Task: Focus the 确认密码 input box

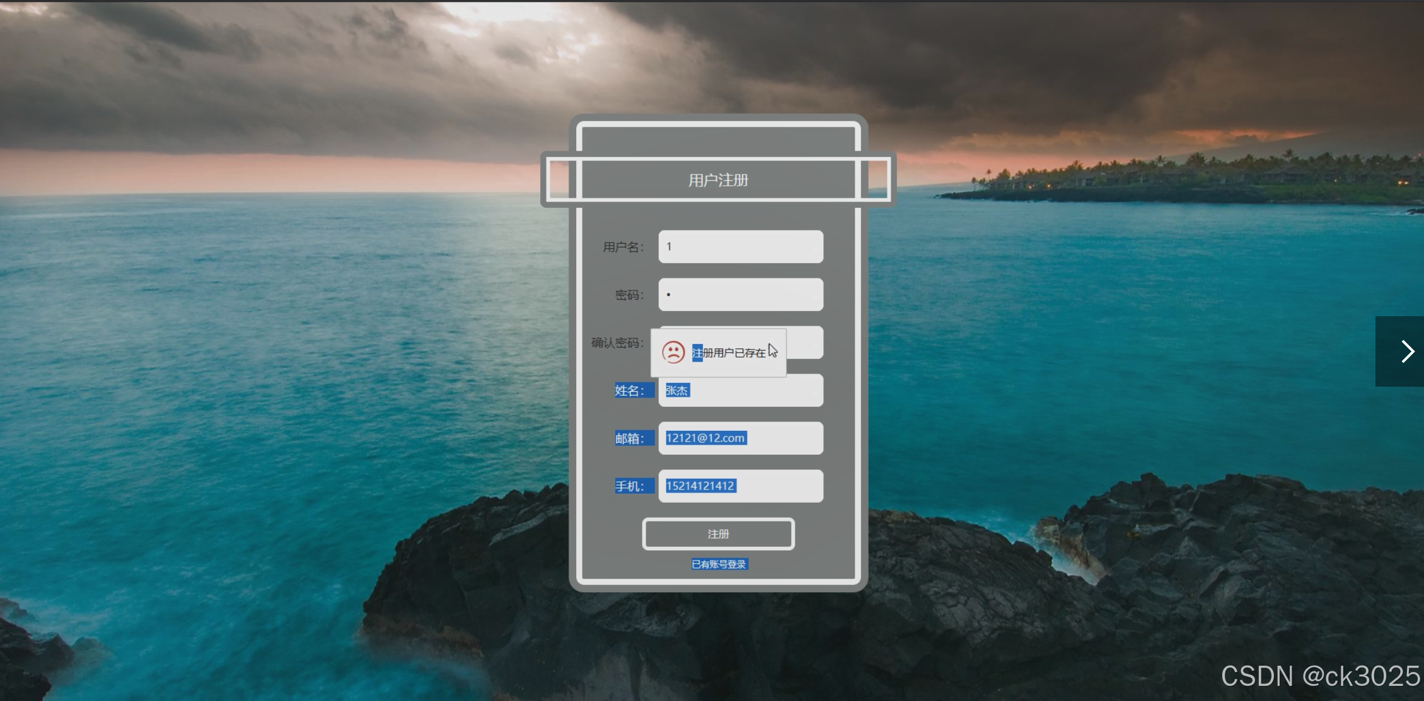Action: 806,342
